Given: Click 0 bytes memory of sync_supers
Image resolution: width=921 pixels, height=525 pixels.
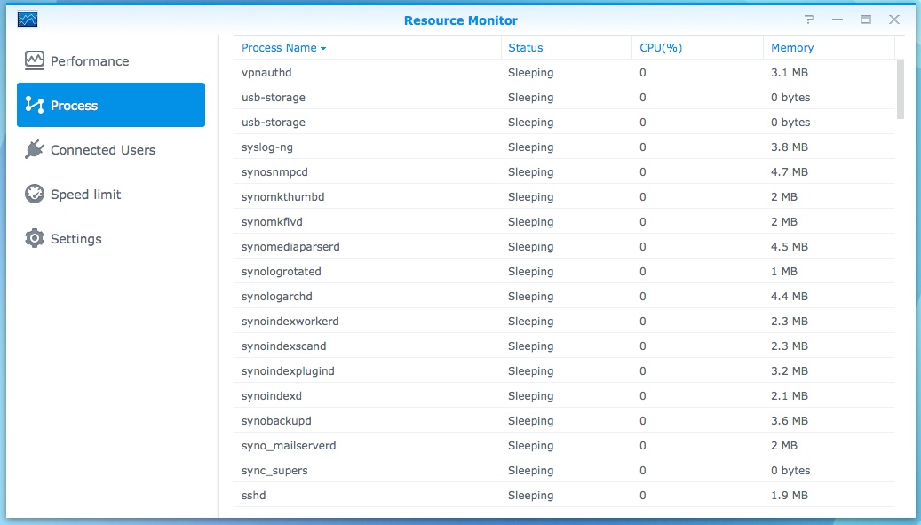Looking at the screenshot, I should tap(790, 471).
